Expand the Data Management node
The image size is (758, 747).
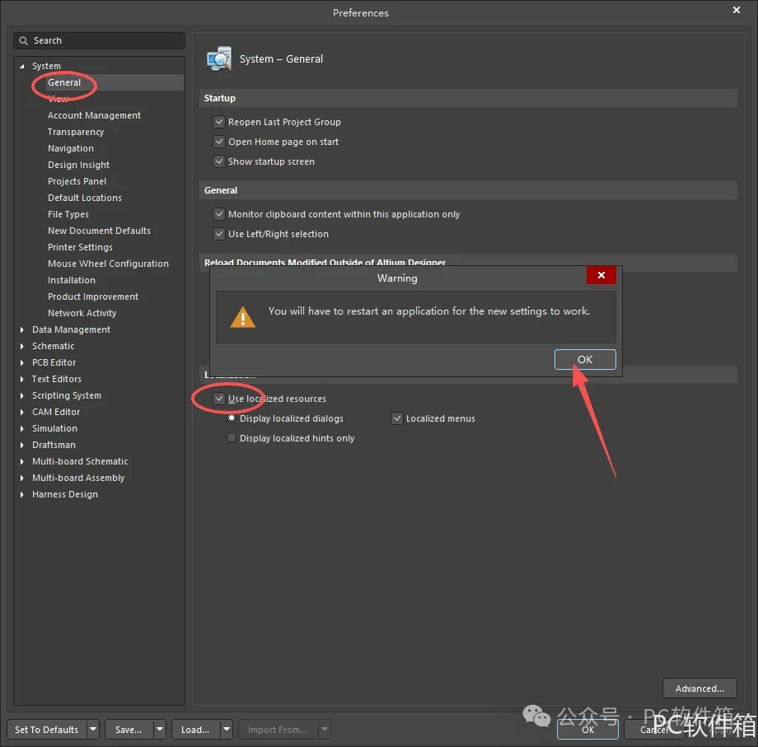coord(21,329)
